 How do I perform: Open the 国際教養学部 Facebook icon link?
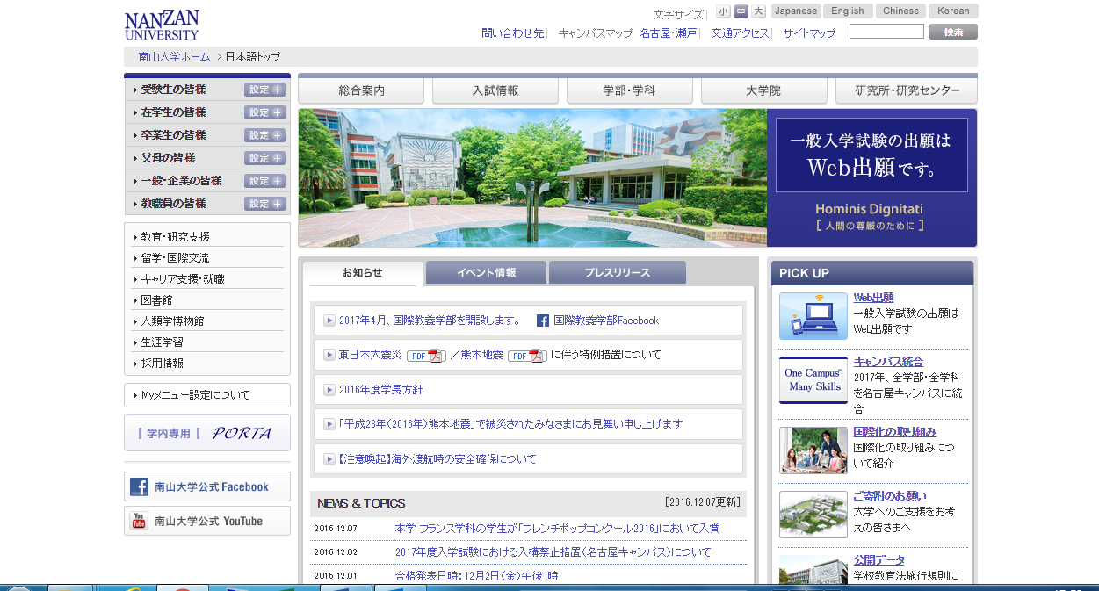coord(543,321)
